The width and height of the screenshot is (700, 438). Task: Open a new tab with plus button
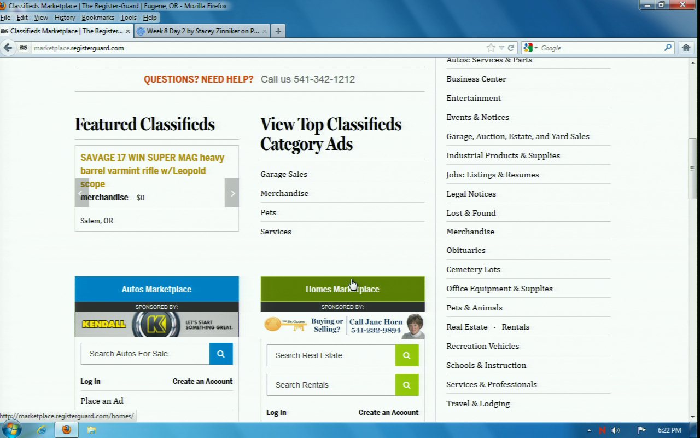tap(278, 31)
